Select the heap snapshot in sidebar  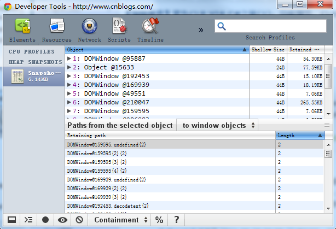click(x=32, y=77)
